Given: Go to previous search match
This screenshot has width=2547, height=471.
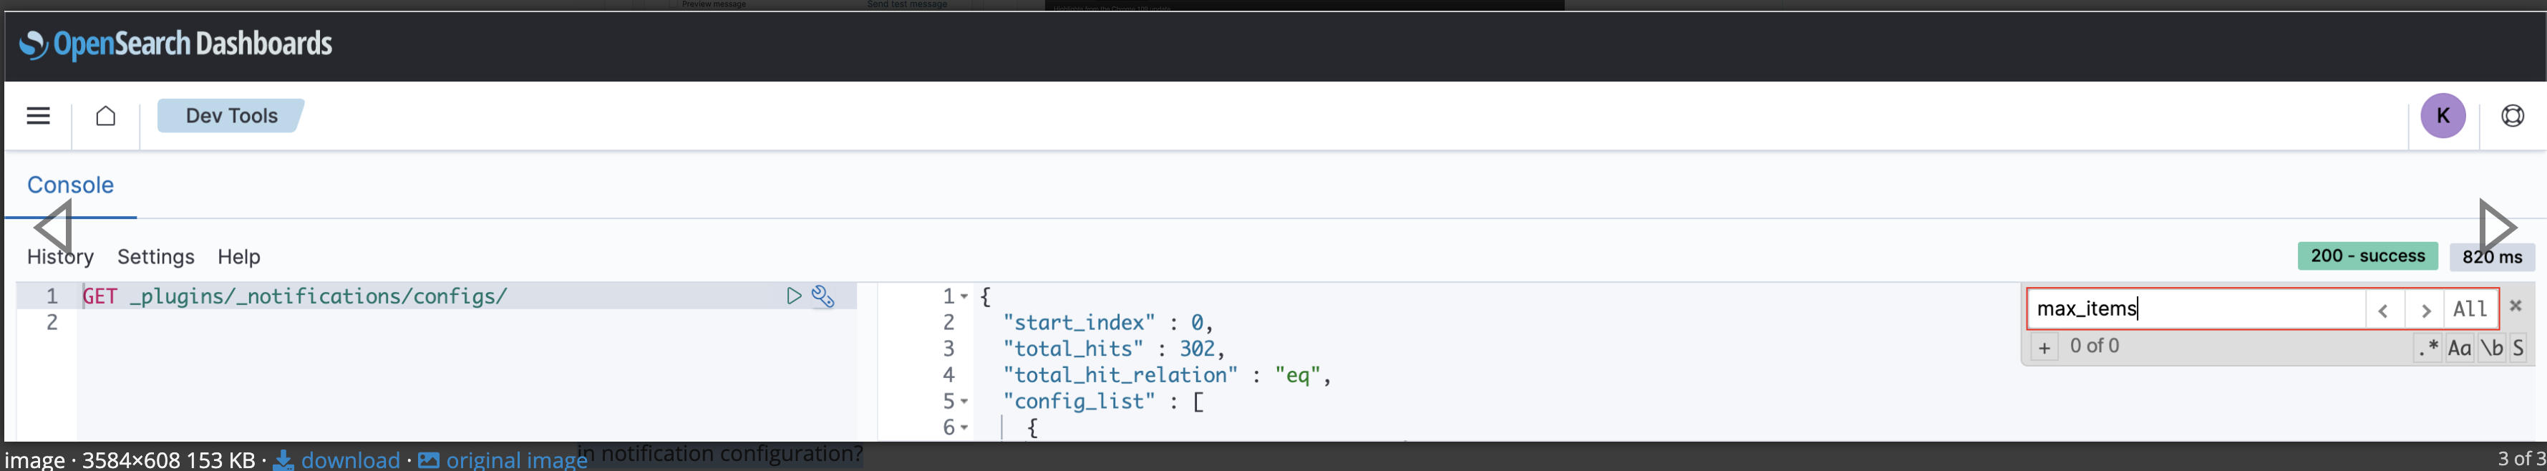Looking at the screenshot, I should point(2384,309).
